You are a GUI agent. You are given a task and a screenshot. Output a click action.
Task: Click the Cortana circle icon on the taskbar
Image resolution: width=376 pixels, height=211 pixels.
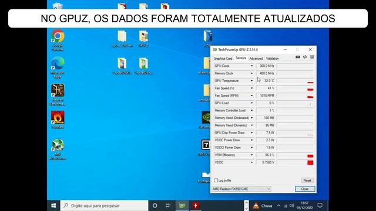155,206
